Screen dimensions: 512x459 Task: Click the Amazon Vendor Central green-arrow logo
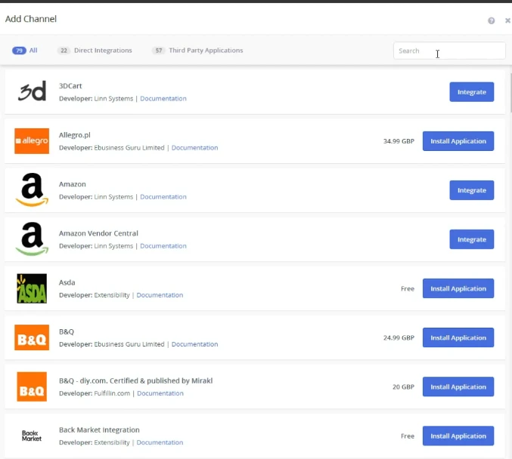coord(32,239)
